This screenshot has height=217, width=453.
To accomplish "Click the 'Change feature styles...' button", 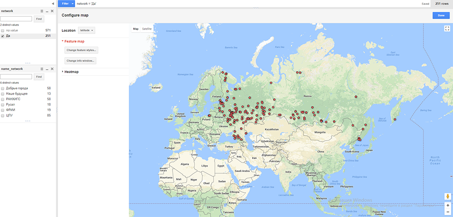I will tap(81, 50).
